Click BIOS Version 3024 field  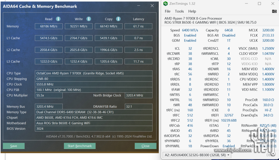(x=93, y=128)
